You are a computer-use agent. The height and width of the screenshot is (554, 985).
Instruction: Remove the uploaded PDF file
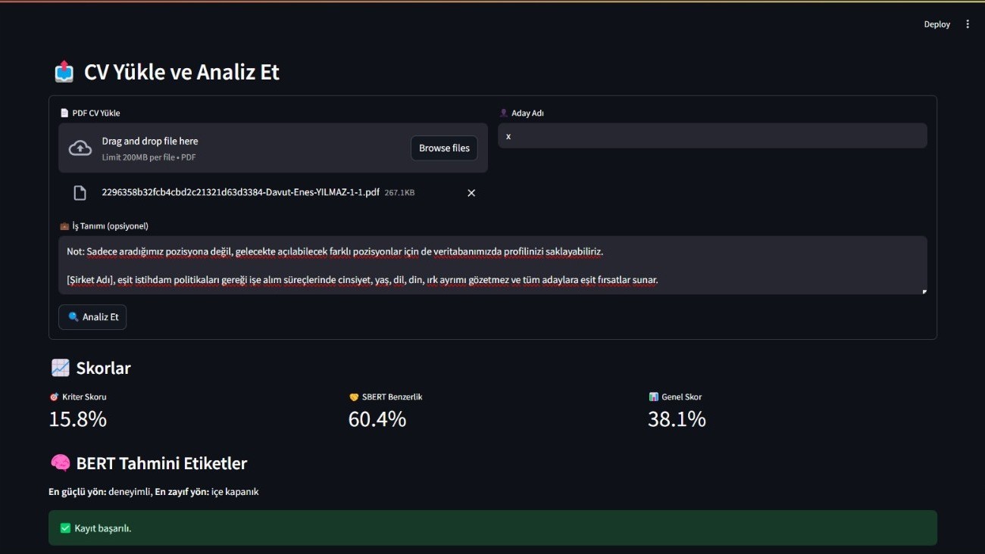471,193
